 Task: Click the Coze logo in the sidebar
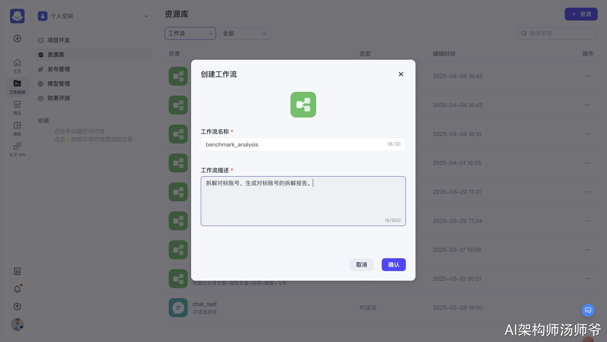[17, 16]
